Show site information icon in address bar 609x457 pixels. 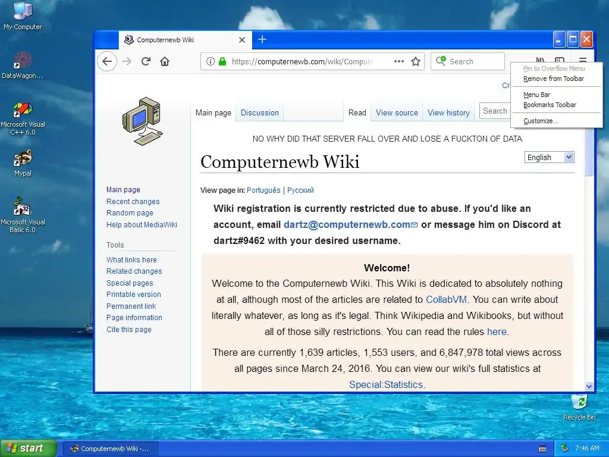tap(210, 61)
